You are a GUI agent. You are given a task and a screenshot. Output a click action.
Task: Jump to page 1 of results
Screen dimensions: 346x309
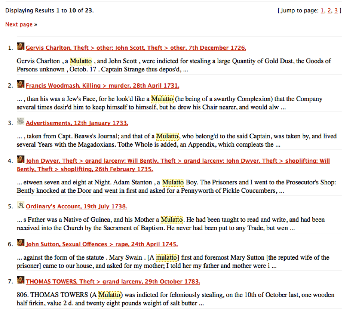[x=322, y=10]
